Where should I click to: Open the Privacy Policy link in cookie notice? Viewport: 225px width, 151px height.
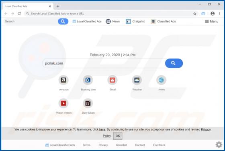pyautogui.click(x=206, y=129)
